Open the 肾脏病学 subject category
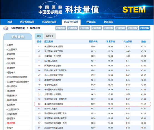Viewport: 154px width, 130px height. 11,73
